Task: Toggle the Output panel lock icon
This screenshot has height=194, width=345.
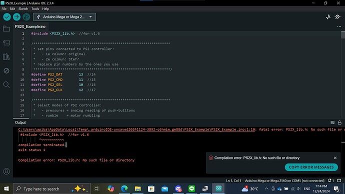Action: [339, 122]
